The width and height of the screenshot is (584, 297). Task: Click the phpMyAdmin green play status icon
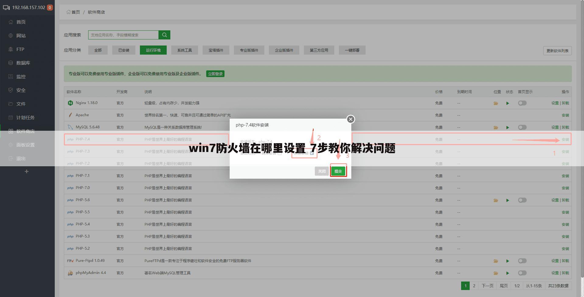point(508,273)
